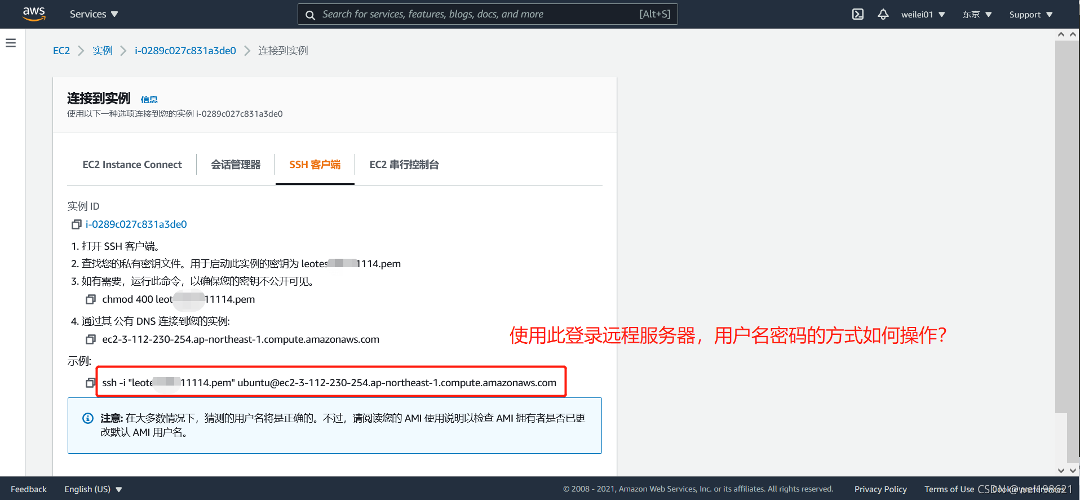Screen dimensions: 1080x500
Task: Switch to EC2 串行控制台 tab
Action: pos(404,165)
